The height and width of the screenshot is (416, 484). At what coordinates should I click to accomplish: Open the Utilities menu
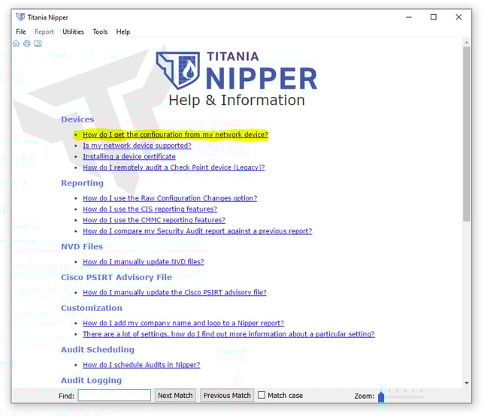coord(73,32)
